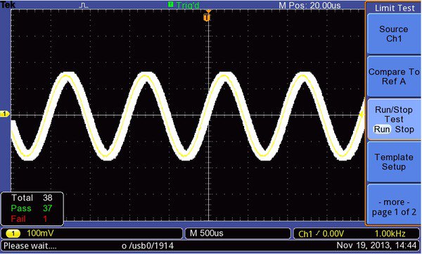Click the M Pos: 20.00us readout
This screenshot has height=254, width=422.
point(309,5)
